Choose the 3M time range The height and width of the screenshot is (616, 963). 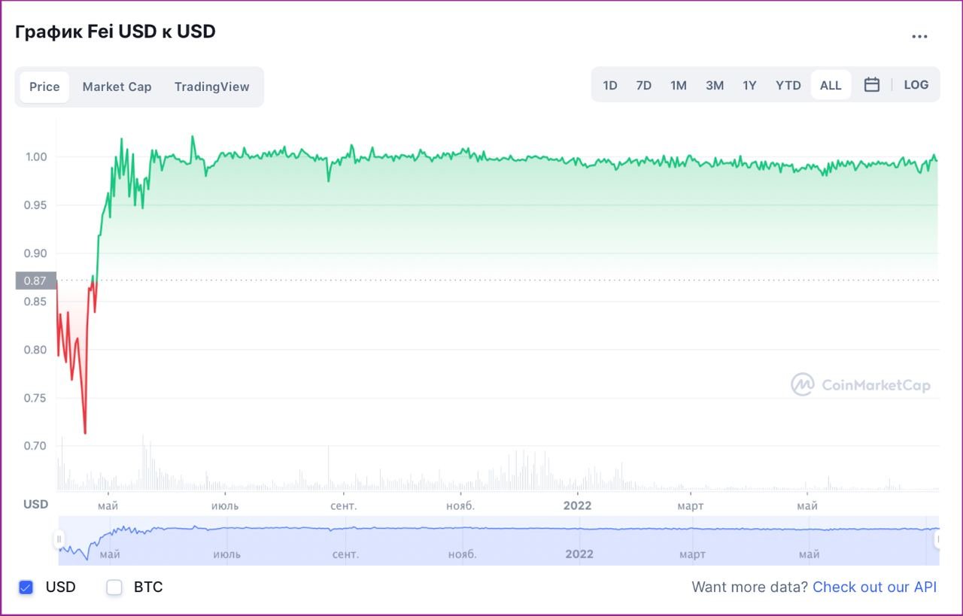(715, 85)
